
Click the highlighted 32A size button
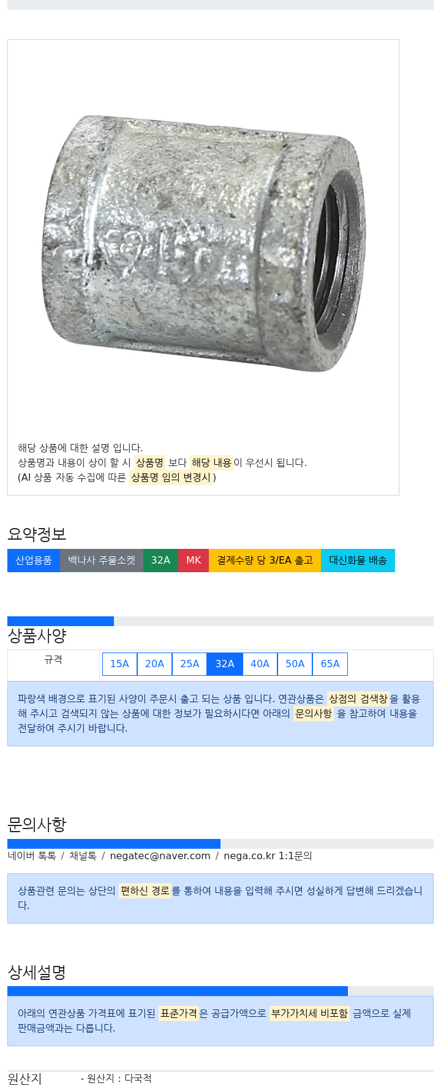coord(225,664)
